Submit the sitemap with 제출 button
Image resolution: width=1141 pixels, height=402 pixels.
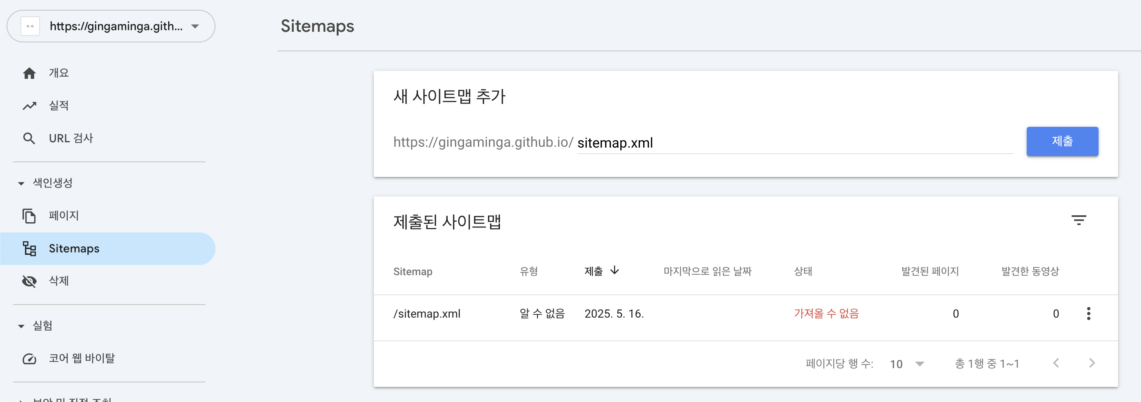coord(1062,141)
